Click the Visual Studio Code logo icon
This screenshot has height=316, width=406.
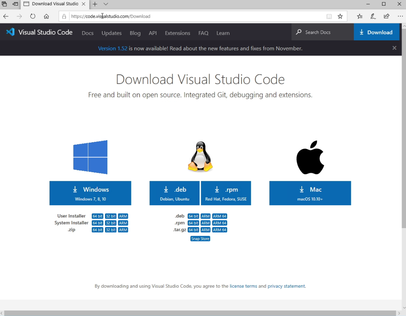(10, 32)
